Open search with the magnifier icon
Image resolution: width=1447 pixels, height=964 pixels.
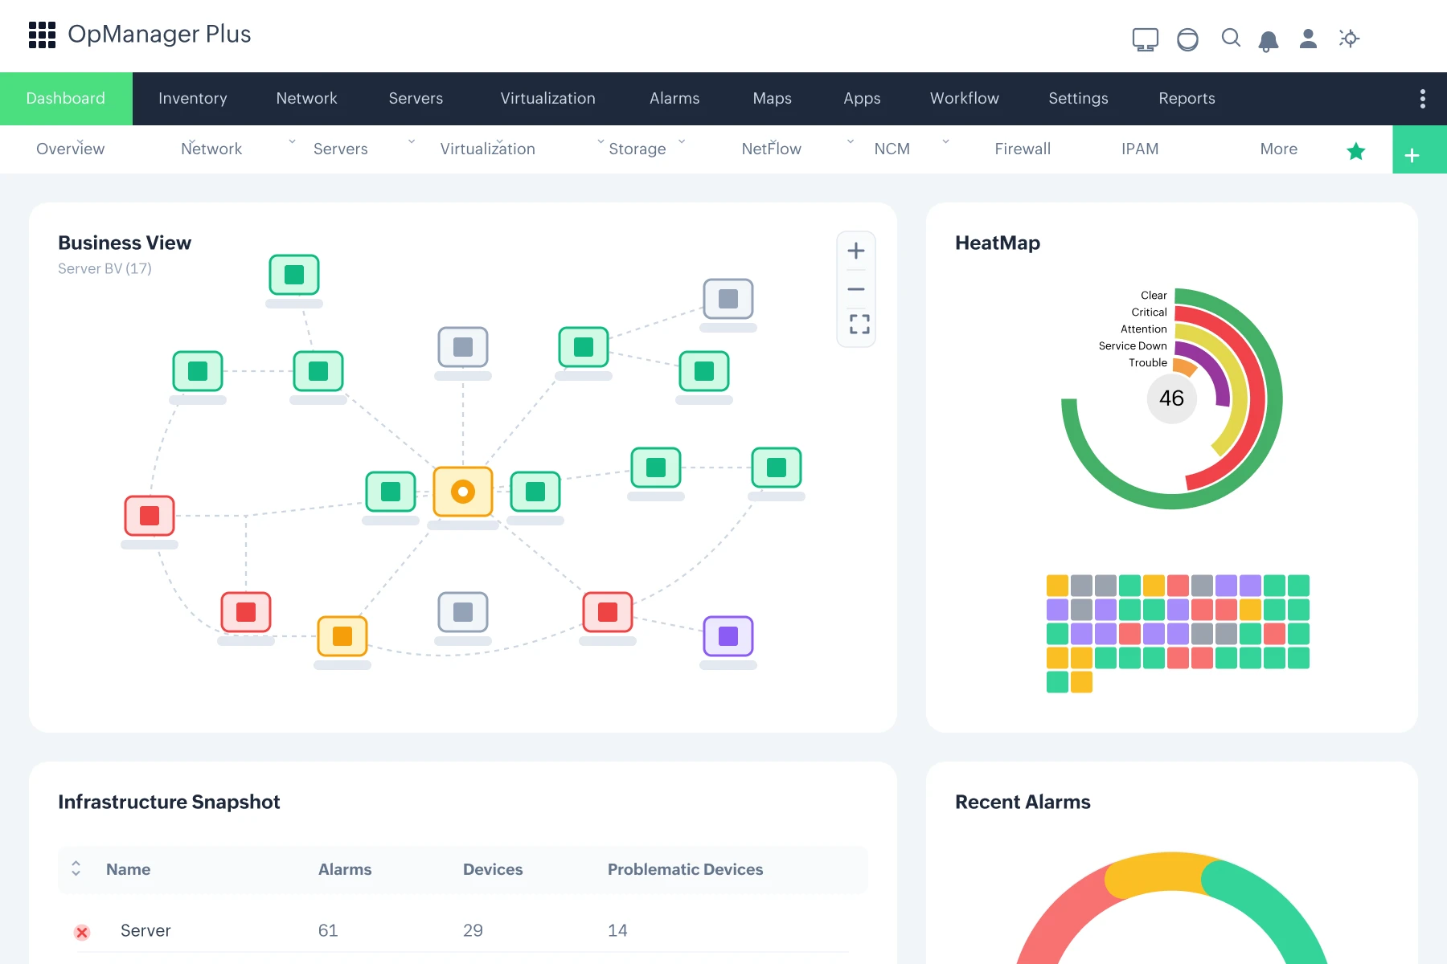pyautogui.click(x=1231, y=38)
